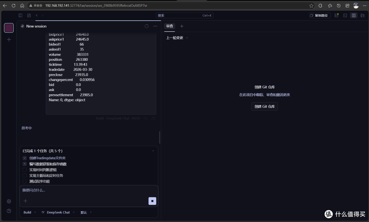The height and width of the screenshot is (222, 369).
Task: Click the 创建 Git 仓库 button
Action: click(x=264, y=106)
